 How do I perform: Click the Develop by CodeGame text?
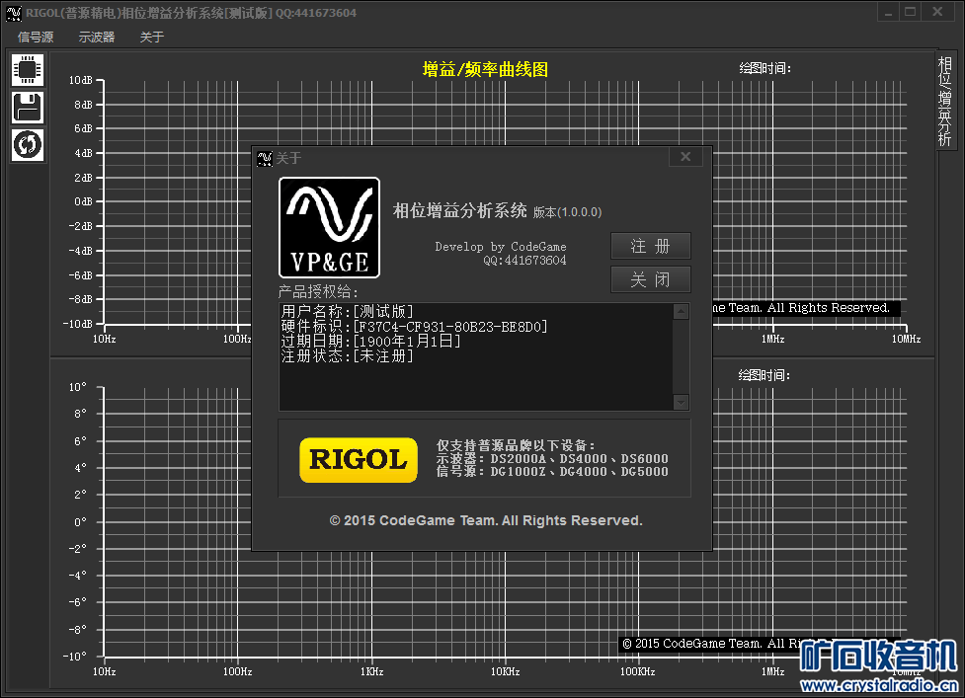(x=501, y=247)
